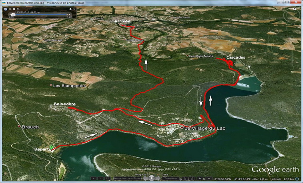Close the time slider panel
Image resolution: width=303 pixels, height=183 pixels.
[75, 8]
